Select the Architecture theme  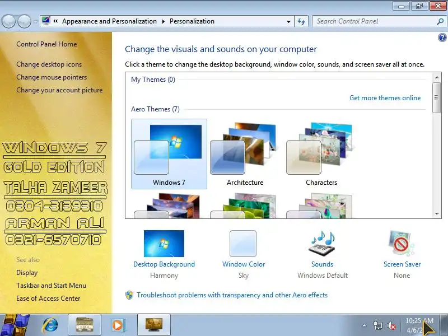coord(245,154)
